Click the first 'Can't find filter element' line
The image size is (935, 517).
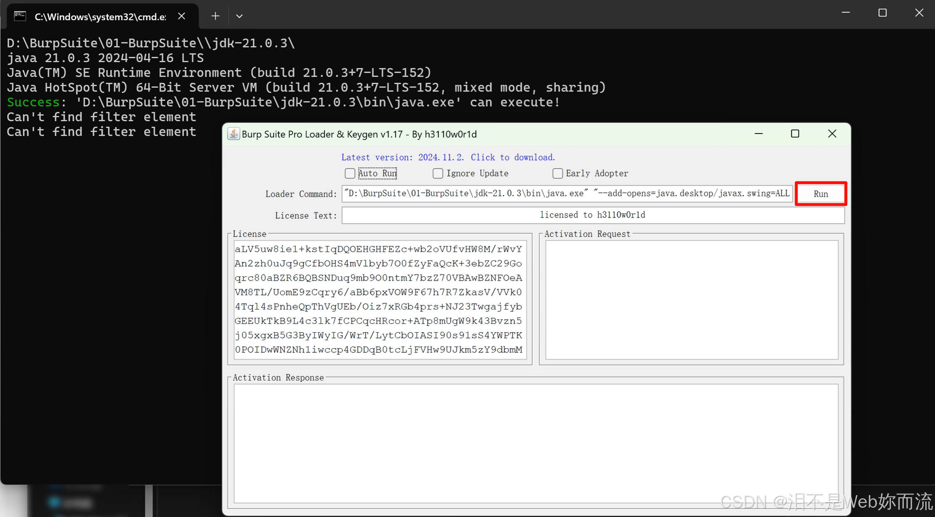point(101,117)
